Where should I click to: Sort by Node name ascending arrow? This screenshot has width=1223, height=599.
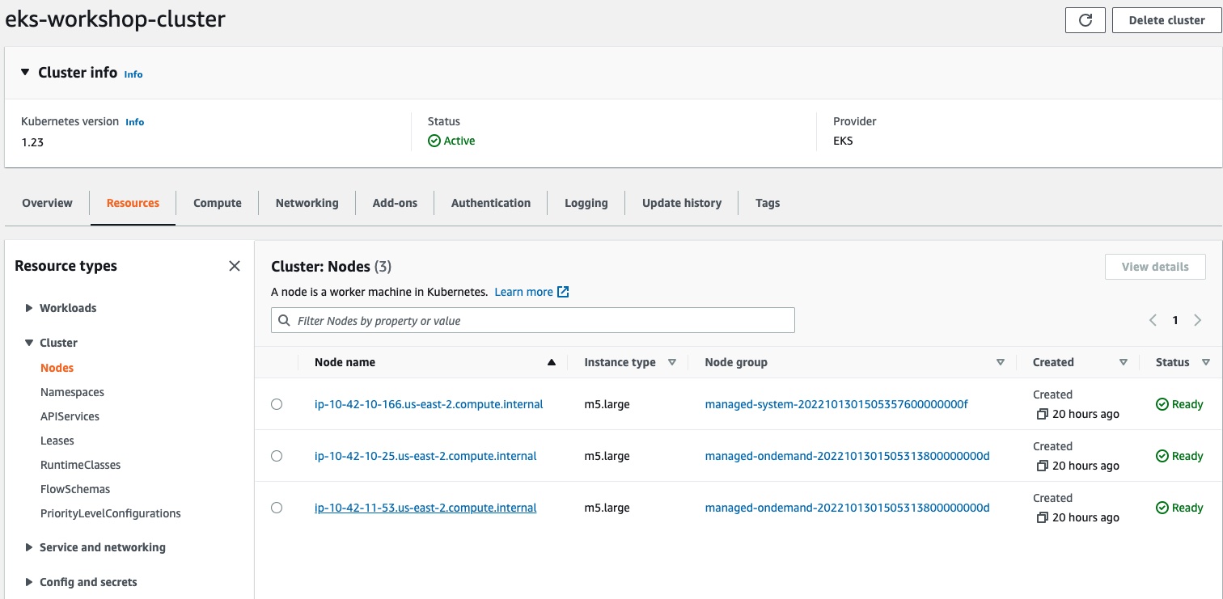coord(552,362)
